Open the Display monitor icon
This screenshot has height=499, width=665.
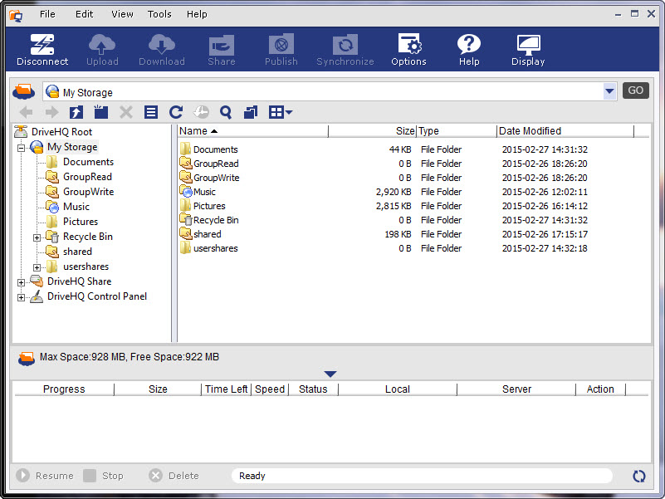(x=528, y=50)
